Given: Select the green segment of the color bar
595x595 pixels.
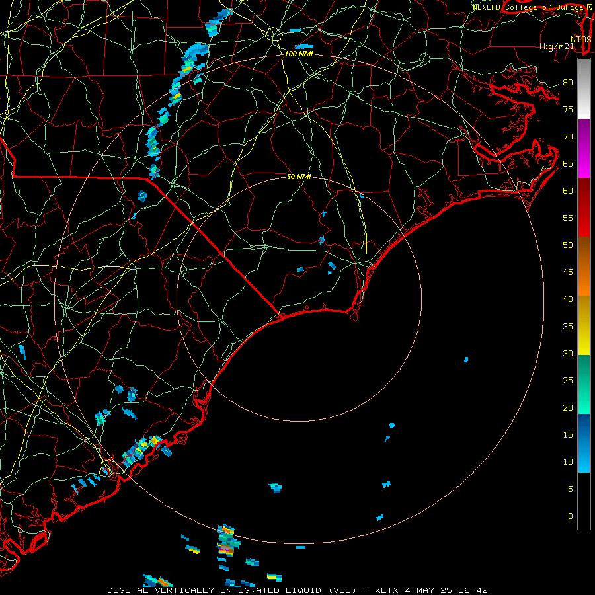Looking at the screenshot, I should [584, 384].
